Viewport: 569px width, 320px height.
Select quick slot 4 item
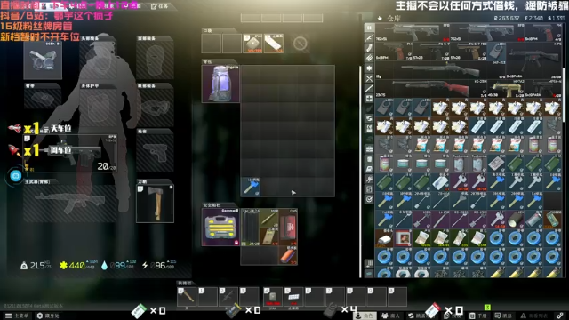273,296
